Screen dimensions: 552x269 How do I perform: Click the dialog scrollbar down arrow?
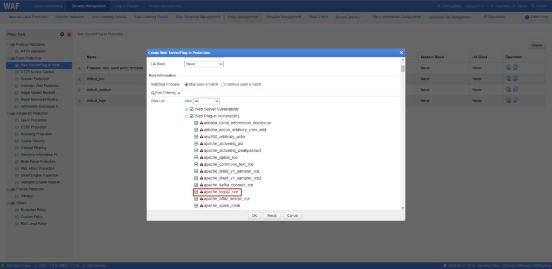403,208
